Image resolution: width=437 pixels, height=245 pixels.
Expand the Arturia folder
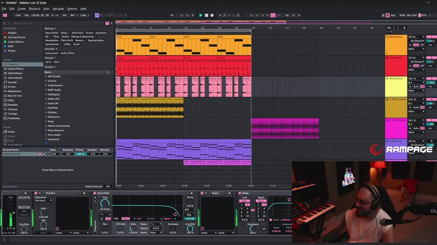(x=46, y=81)
